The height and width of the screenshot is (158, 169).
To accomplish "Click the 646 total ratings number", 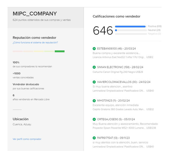I will (103, 30).
